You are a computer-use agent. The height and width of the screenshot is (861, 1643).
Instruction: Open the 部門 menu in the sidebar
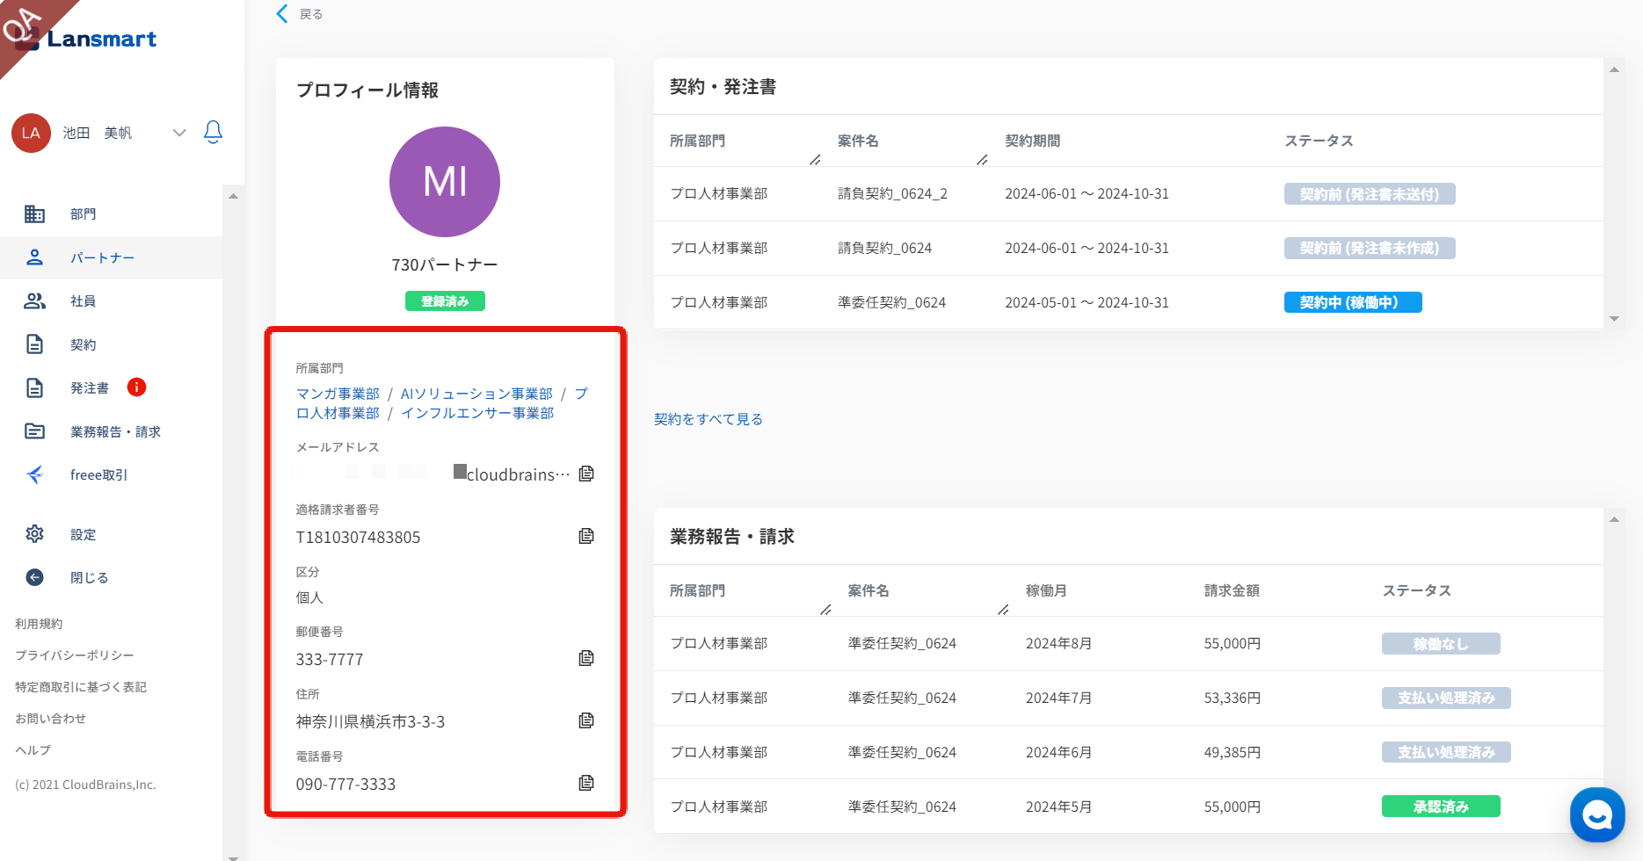point(83,214)
